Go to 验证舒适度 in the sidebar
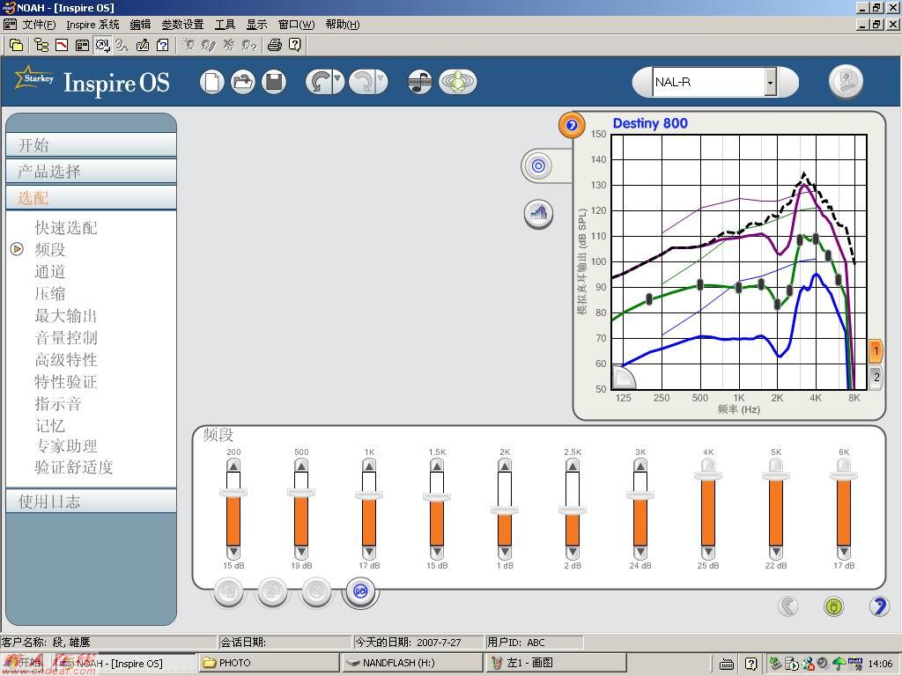The width and height of the screenshot is (902, 676). click(x=74, y=467)
